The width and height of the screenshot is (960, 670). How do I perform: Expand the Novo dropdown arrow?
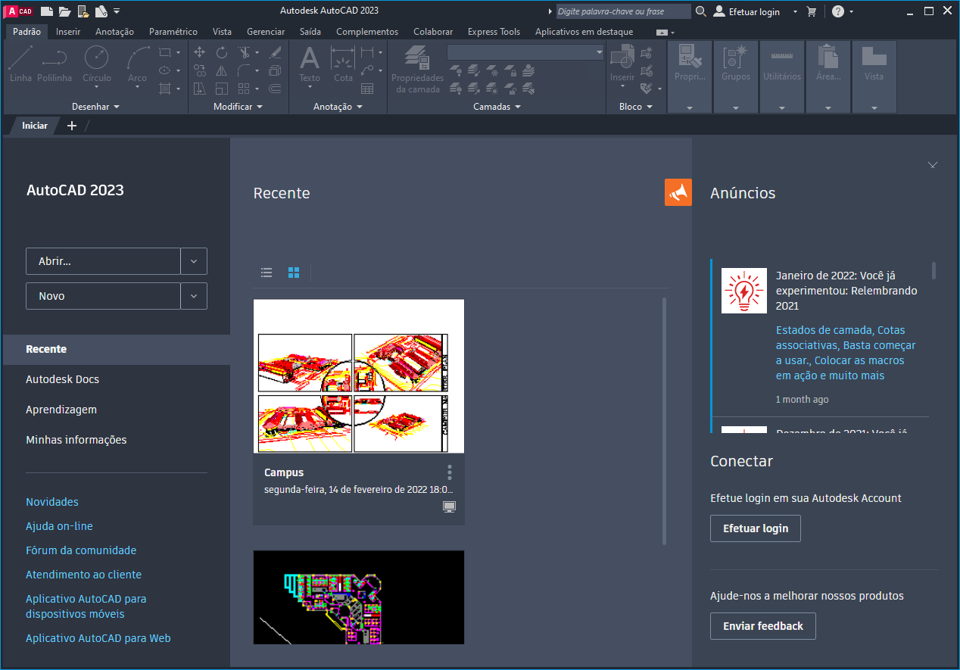coord(194,296)
